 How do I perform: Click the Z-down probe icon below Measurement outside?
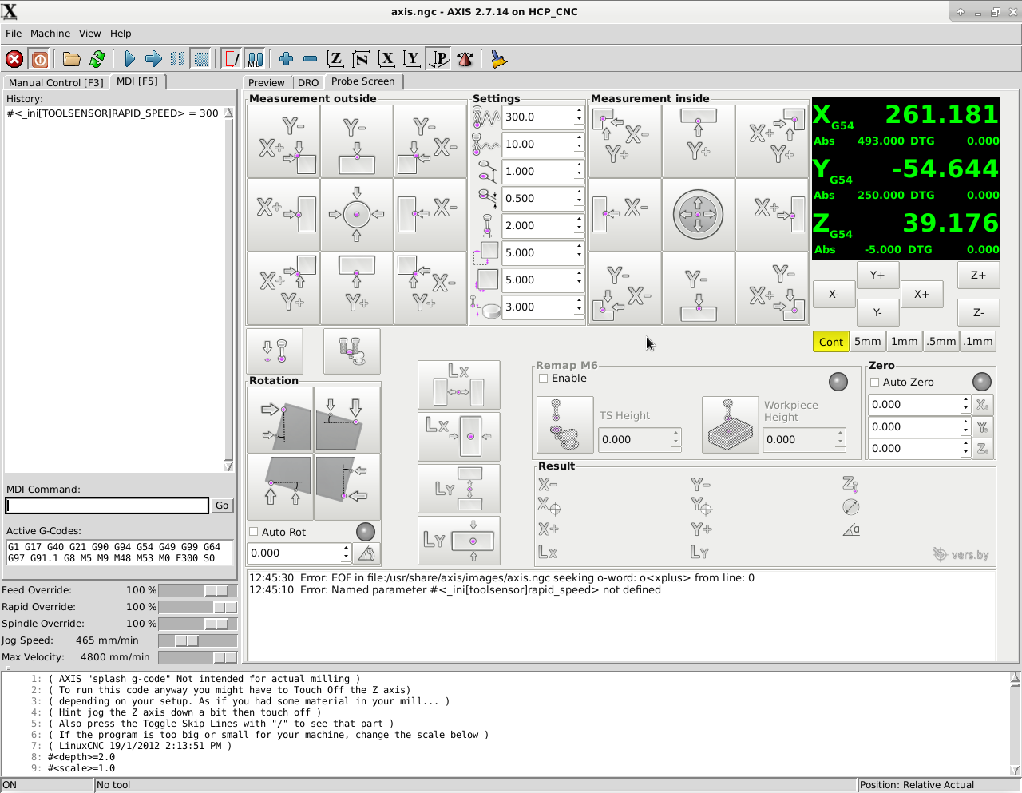click(275, 351)
